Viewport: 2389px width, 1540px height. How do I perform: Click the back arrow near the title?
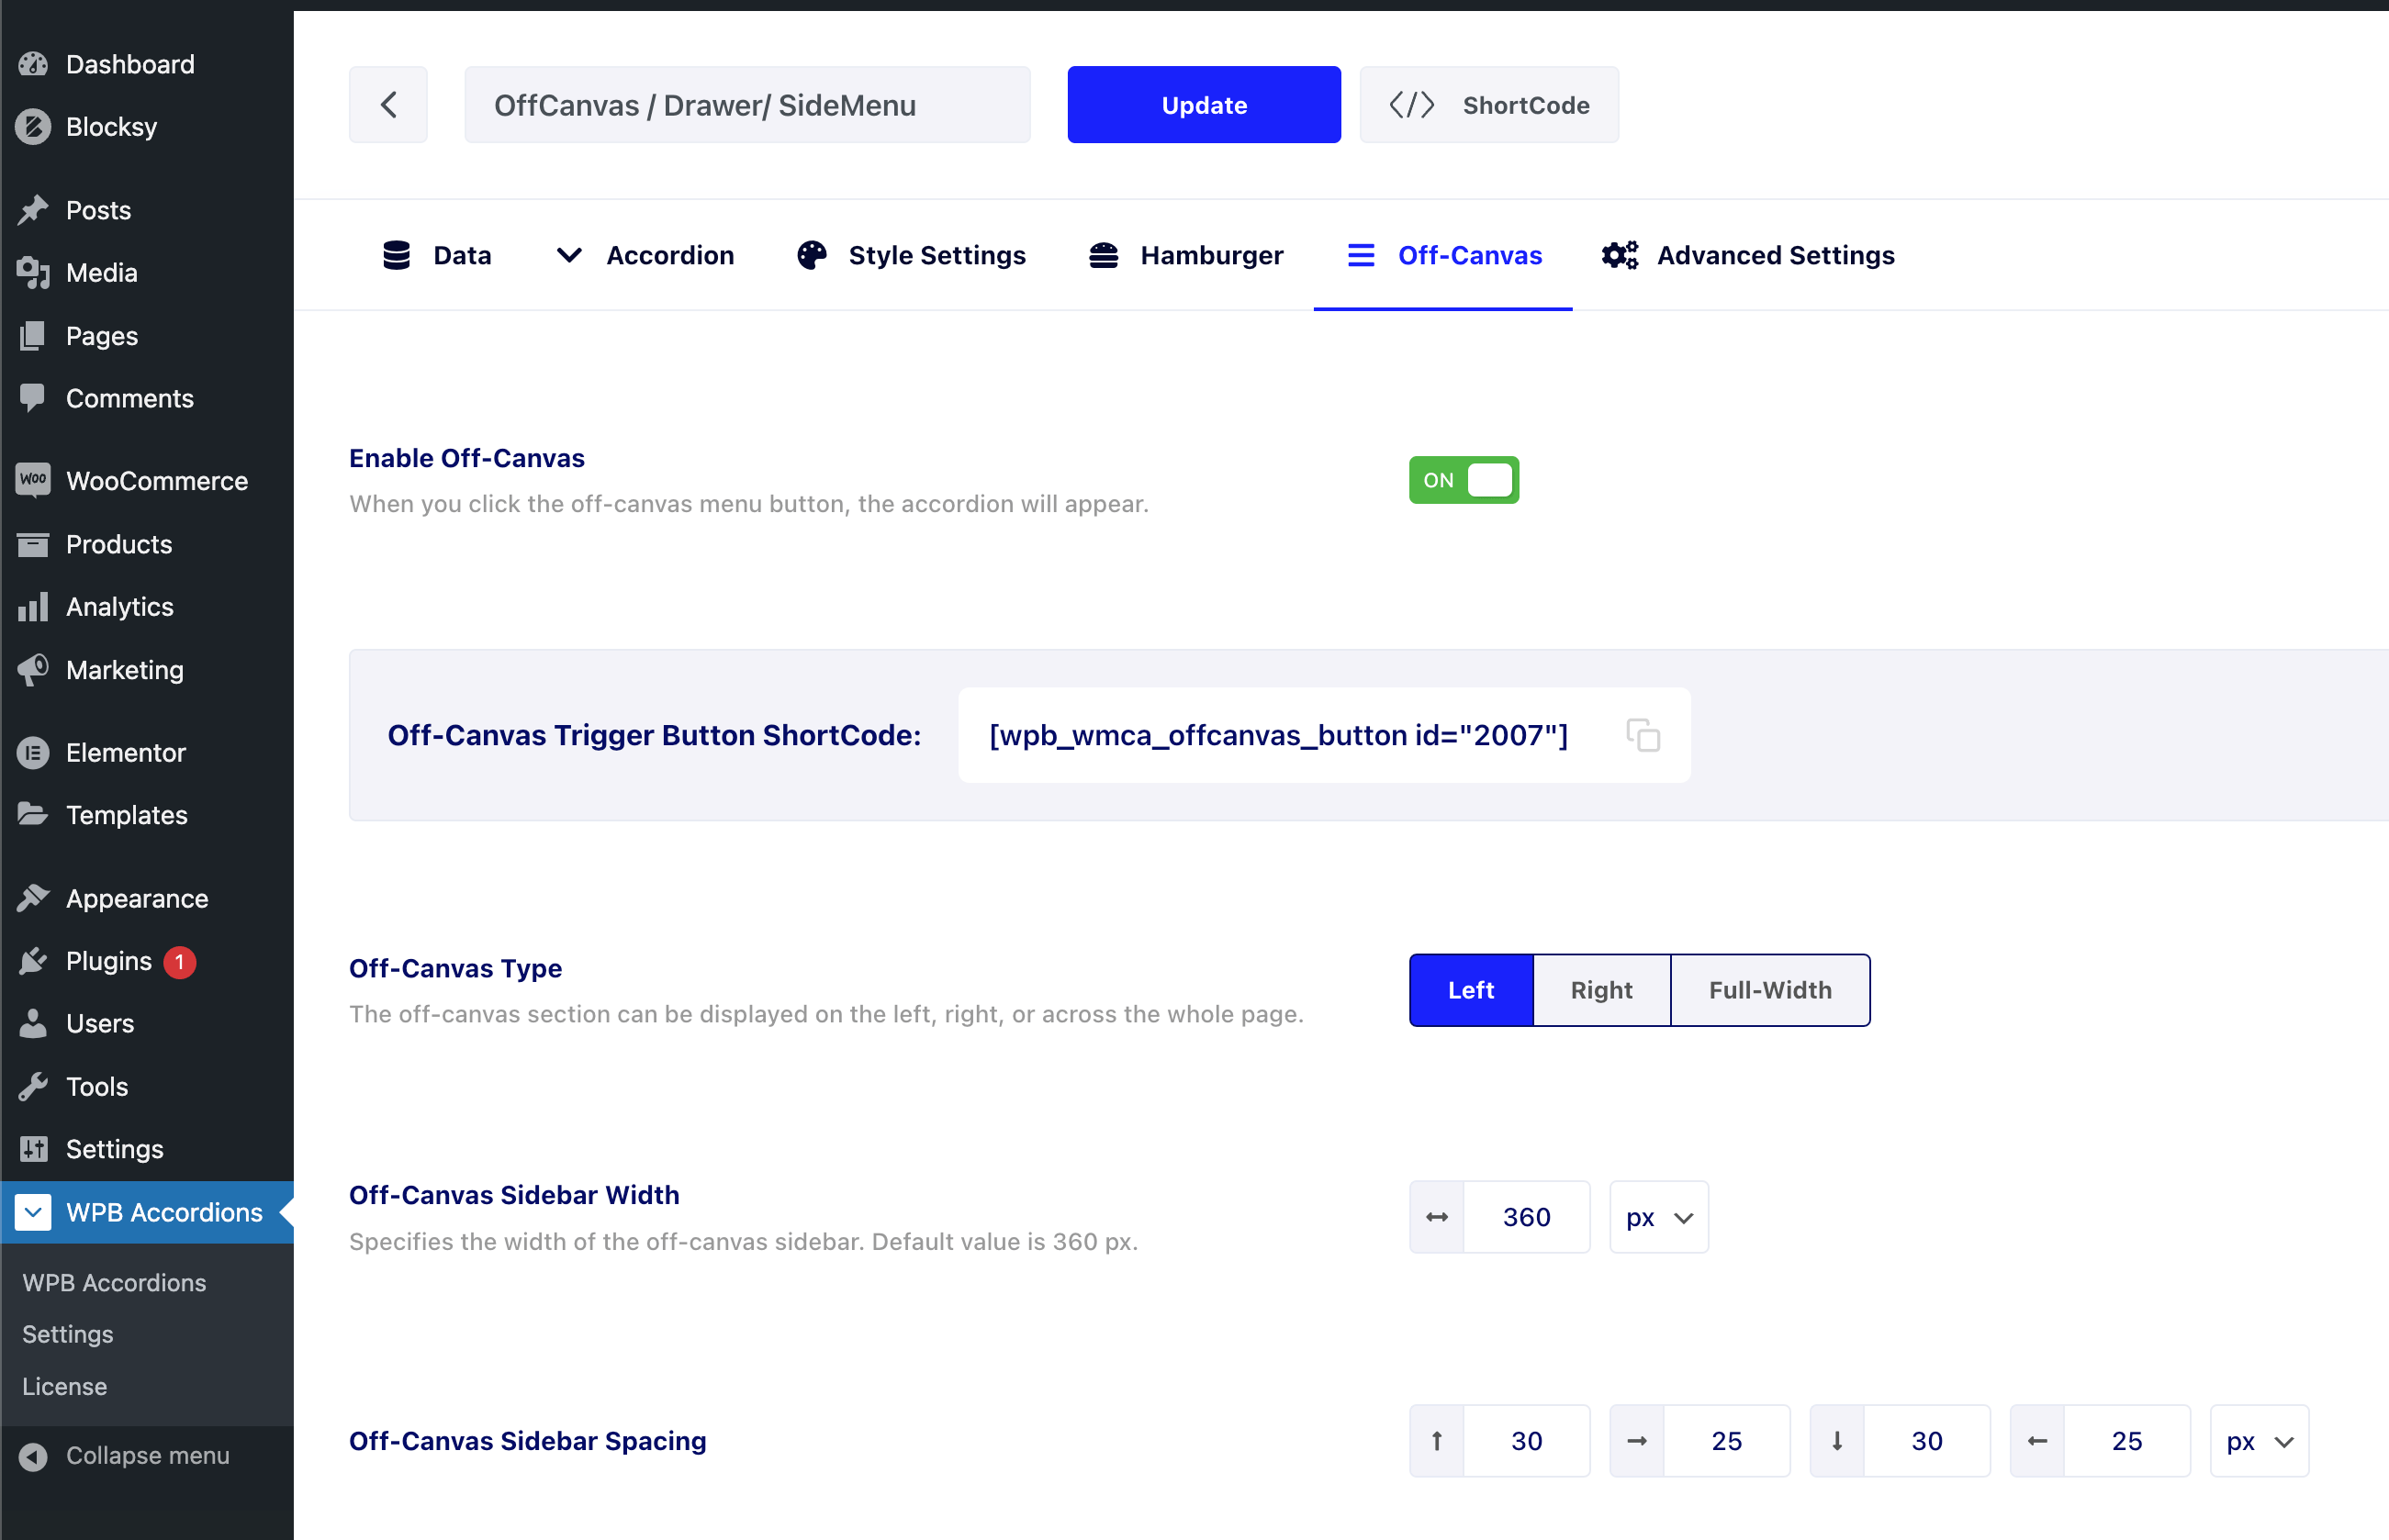[x=388, y=104]
